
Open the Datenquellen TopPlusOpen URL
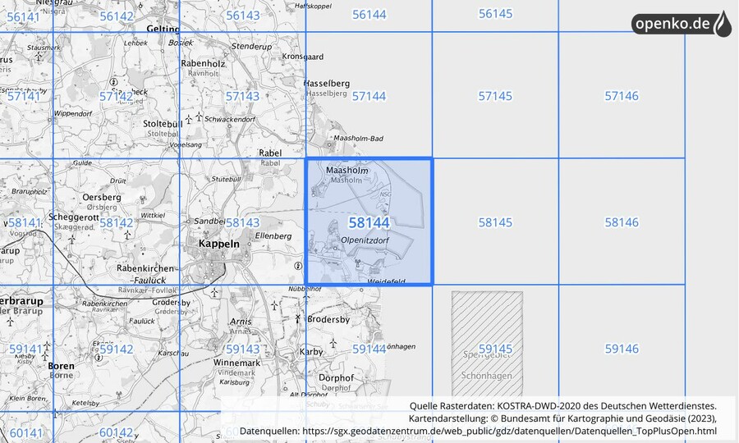point(509,431)
